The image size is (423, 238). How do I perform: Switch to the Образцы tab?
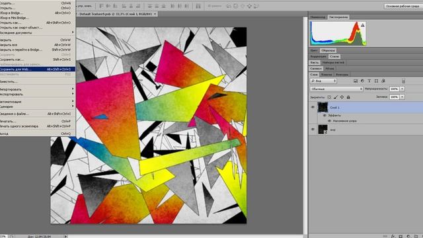328,50
